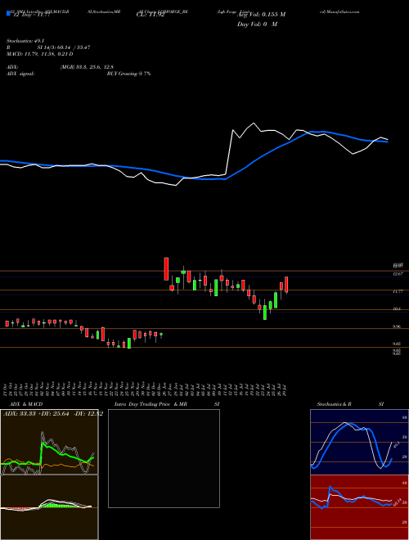The height and width of the screenshot is (540, 409).
Task: Select the 'Day Vol: 0 M' text
Action: [x=257, y=25]
